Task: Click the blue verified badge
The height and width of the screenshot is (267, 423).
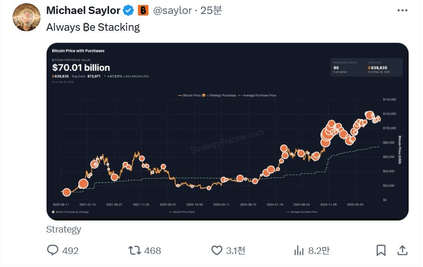Action: pyautogui.click(x=128, y=11)
